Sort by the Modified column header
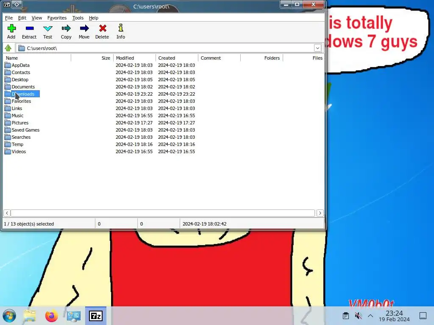This screenshot has width=434, height=325. pyautogui.click(x=134, y=58)
